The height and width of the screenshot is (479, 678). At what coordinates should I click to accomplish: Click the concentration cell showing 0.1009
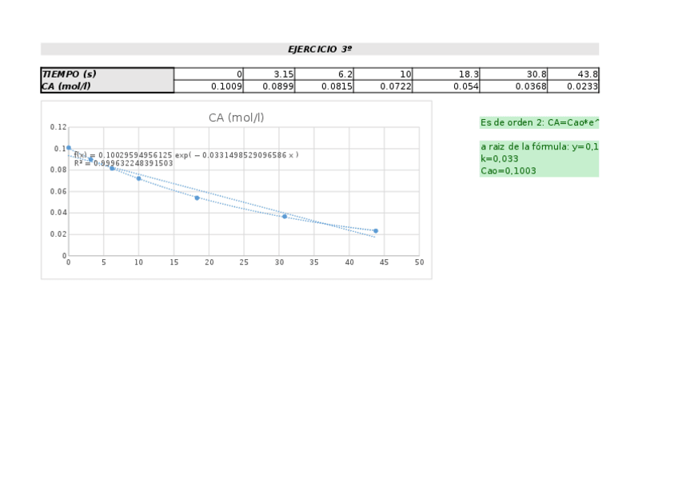point(209,86)
